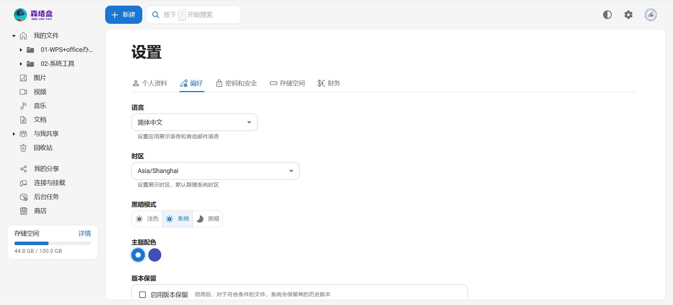
Task: Select the 黑暗 dark mode option
Action: pyautogui.click(x=208, y=219)
